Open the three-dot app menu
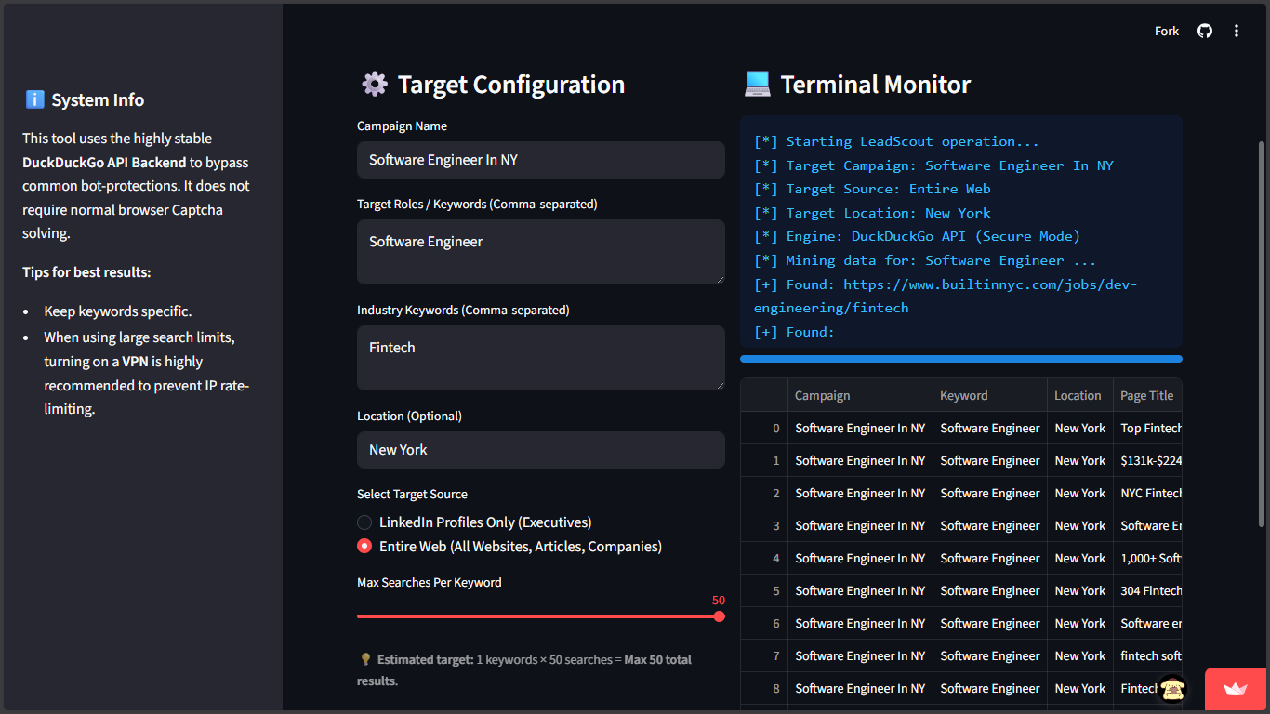1270x714 pixels. coord(1237,31)
